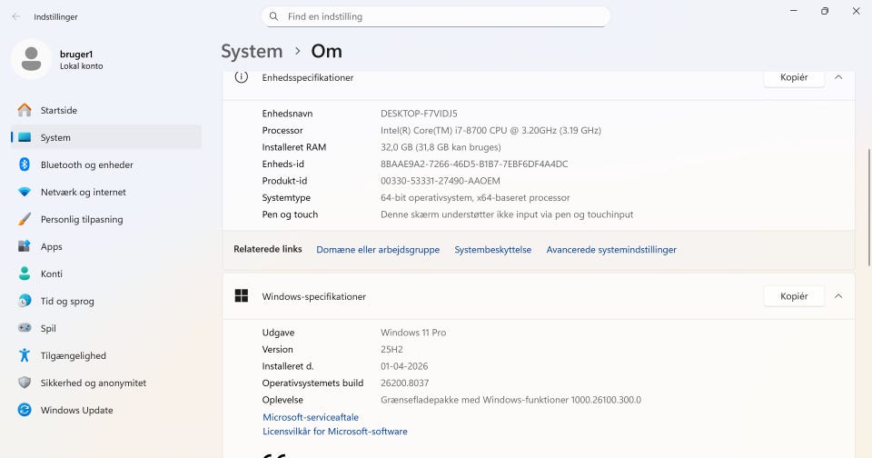
Task: Open the Tilgængelighed accessibility icon
Action: tap(25, 355)
